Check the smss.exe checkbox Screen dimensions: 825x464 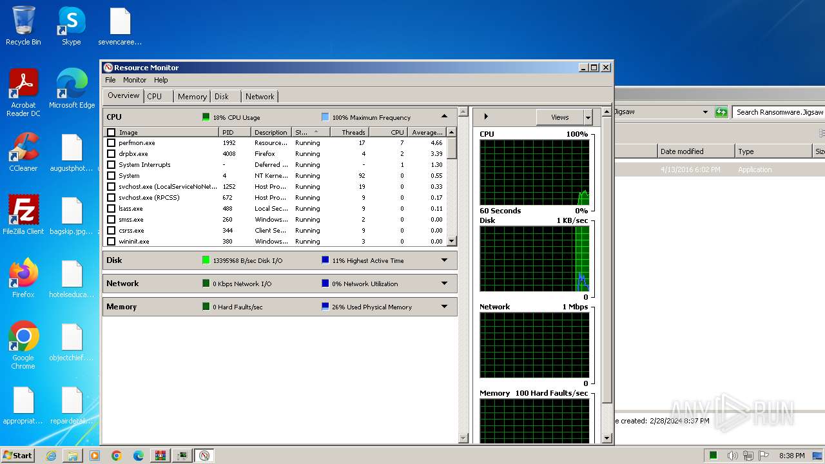[x=111, y=220]
